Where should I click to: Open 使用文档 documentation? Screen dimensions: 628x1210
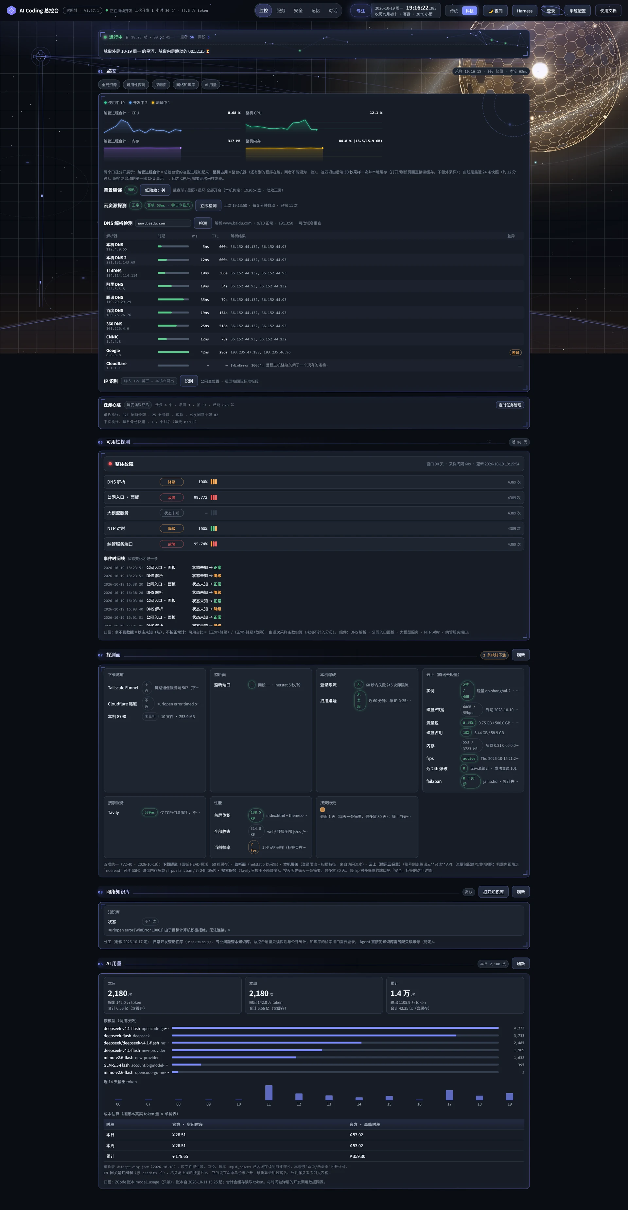608,11
